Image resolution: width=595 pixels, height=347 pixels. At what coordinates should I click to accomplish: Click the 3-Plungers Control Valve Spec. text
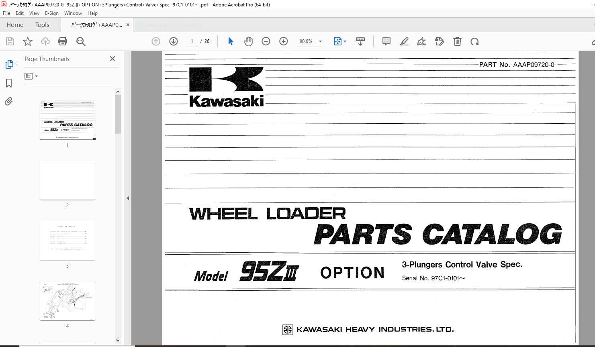(462, 264)
